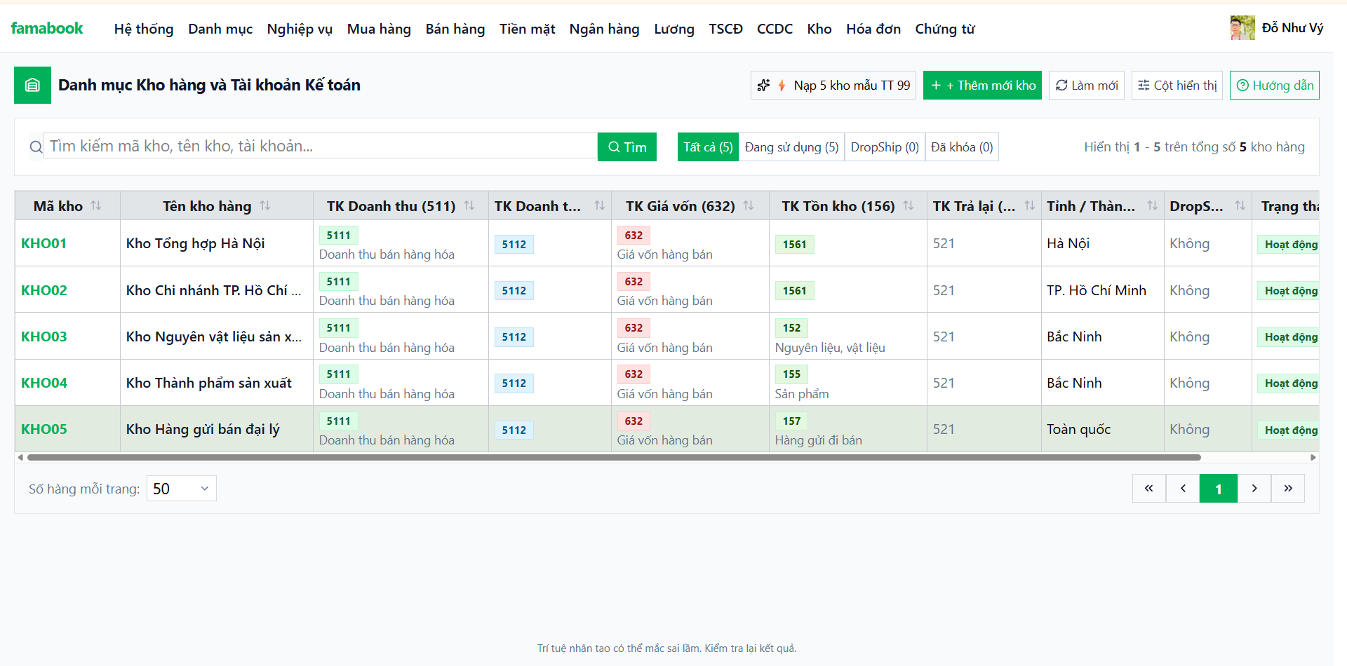The image size is (1347, 666).
Task: Select the Đang sử dụng (5) filter tab
Action: point(792,147)
